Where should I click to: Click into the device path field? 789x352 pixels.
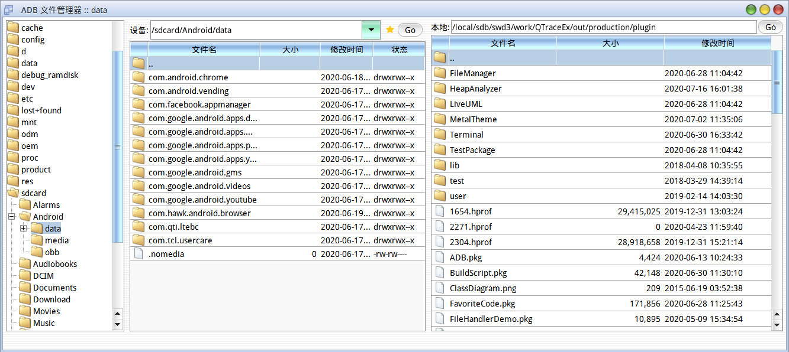click(x=256, y=30)
